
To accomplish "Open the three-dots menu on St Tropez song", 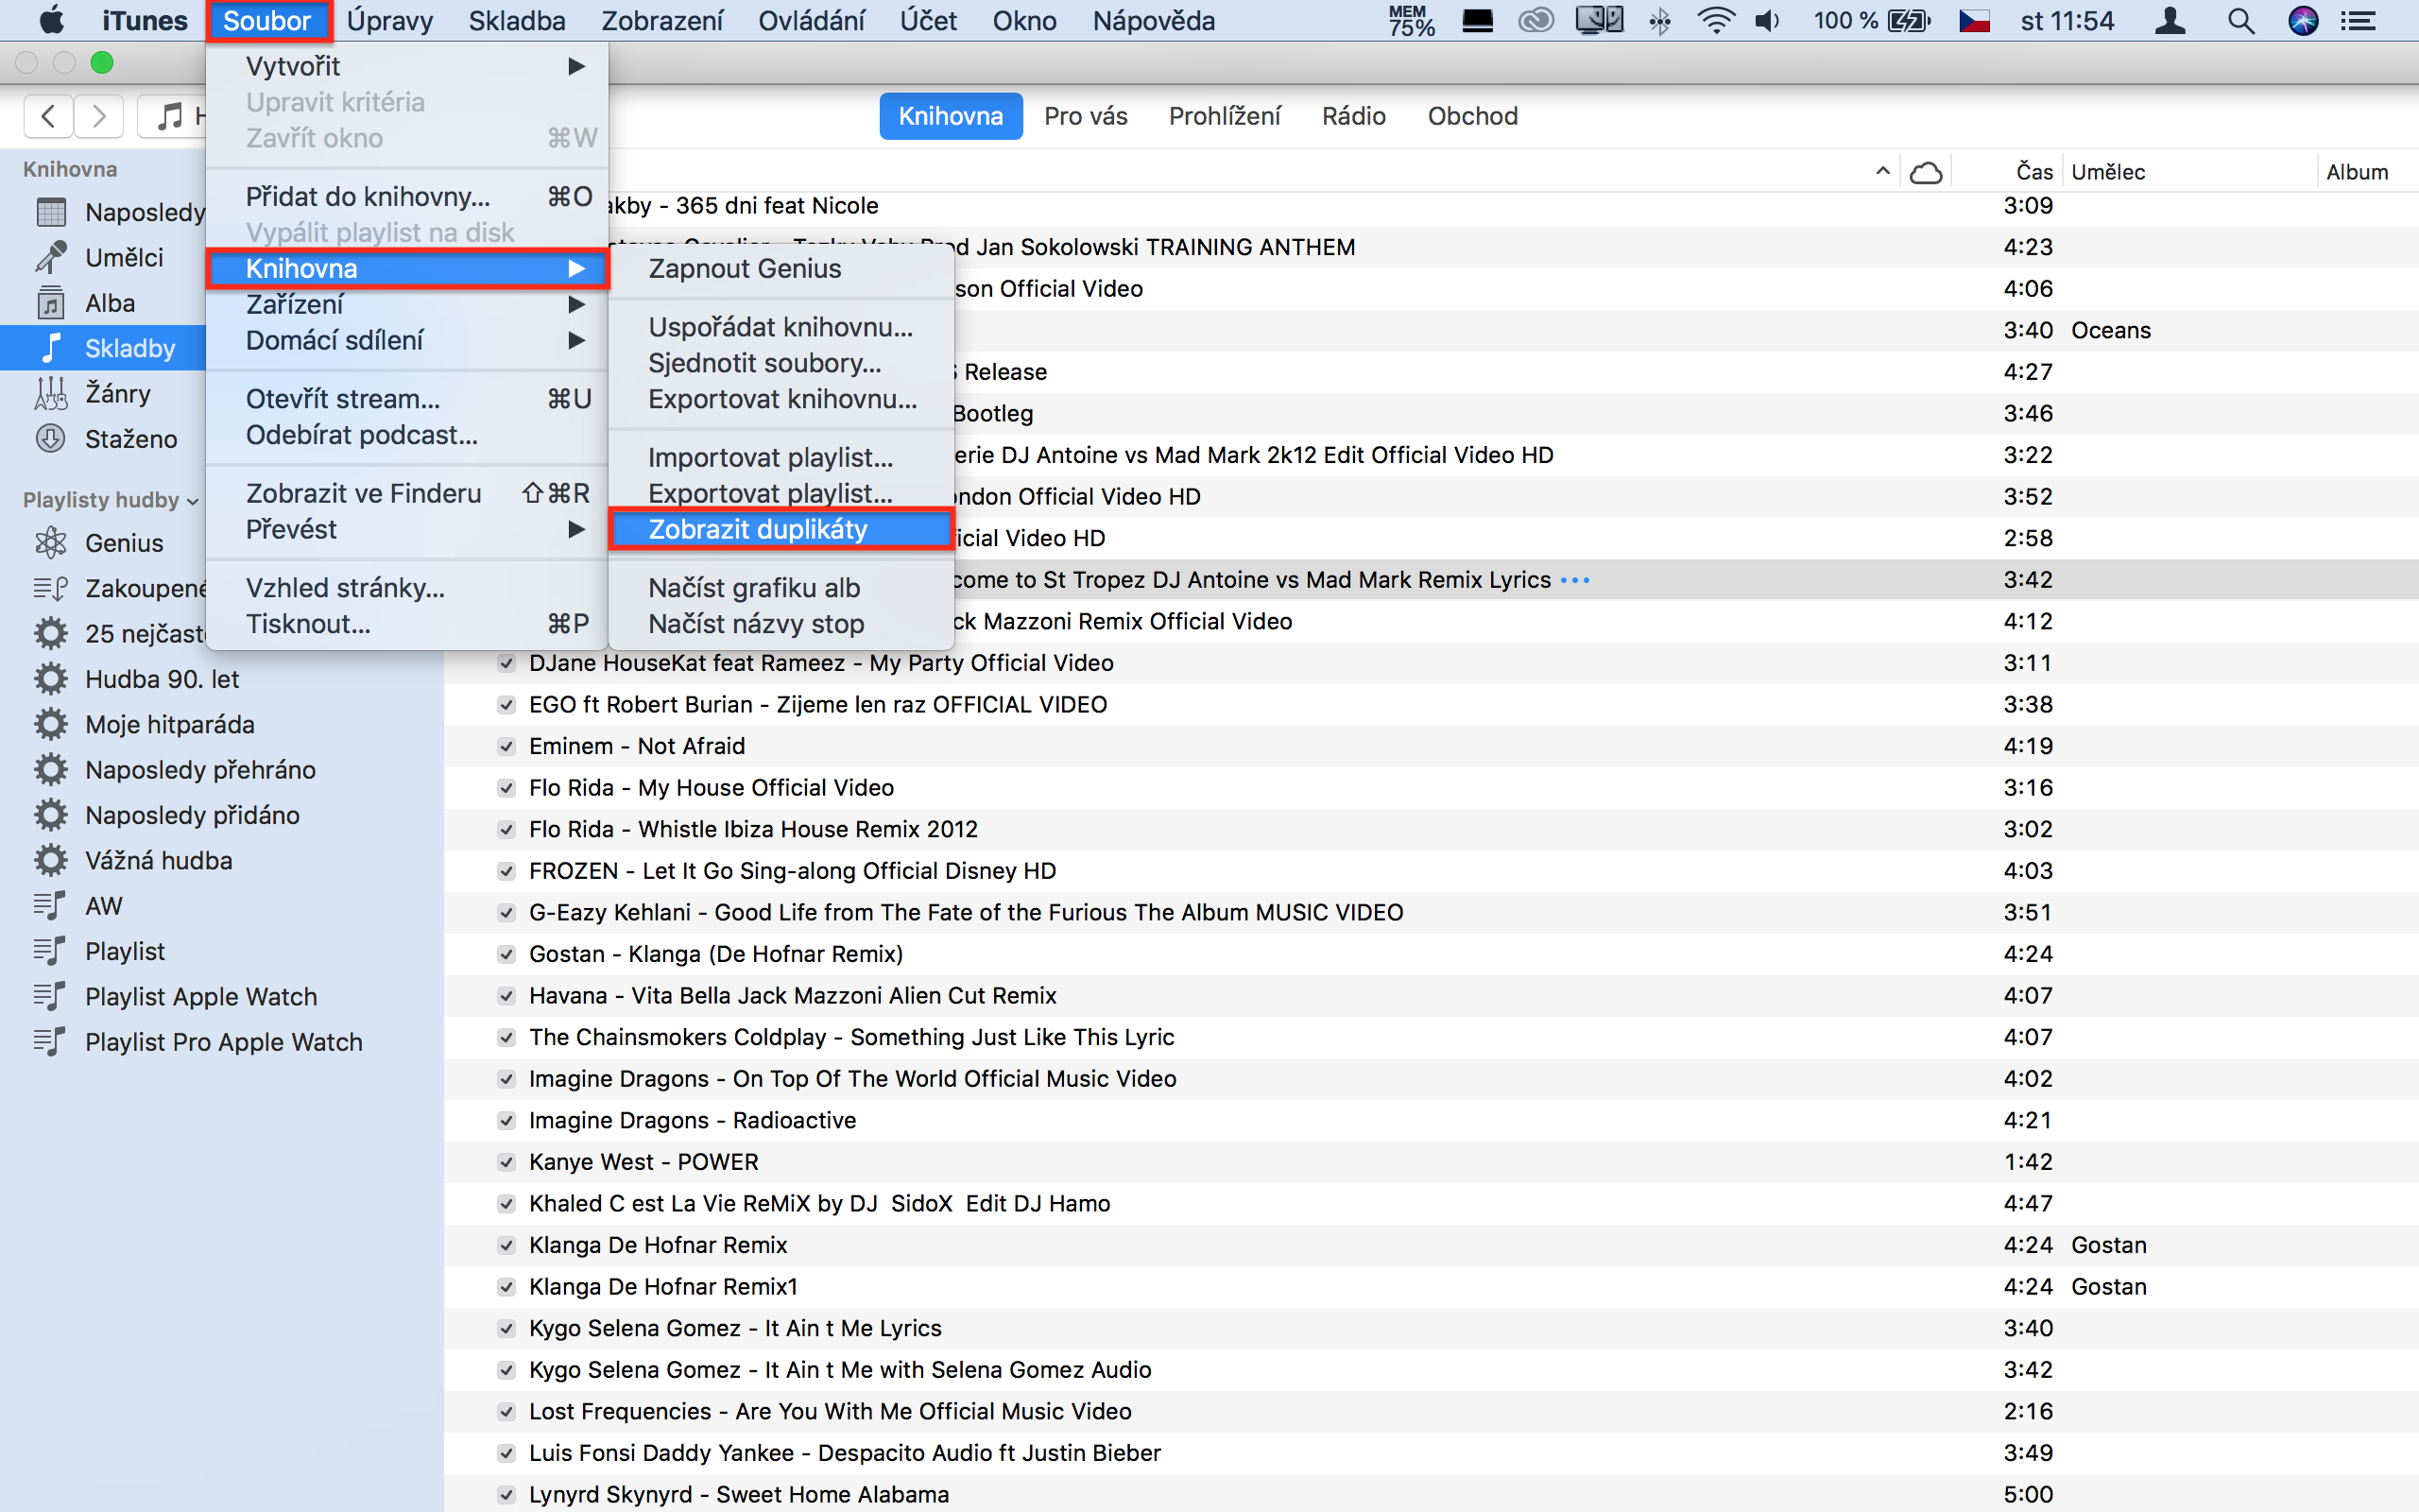I will [x=1574, y=580].
